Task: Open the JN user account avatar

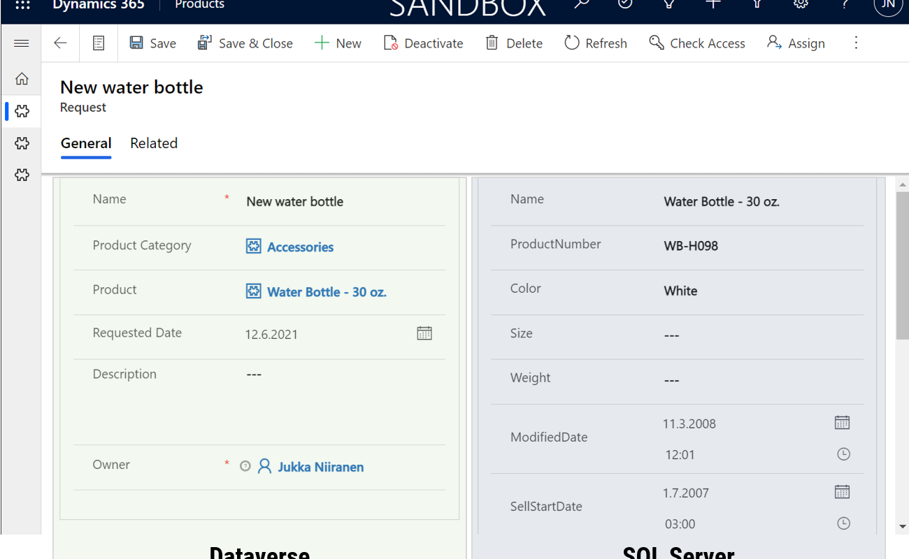Action: pos(888,4)
